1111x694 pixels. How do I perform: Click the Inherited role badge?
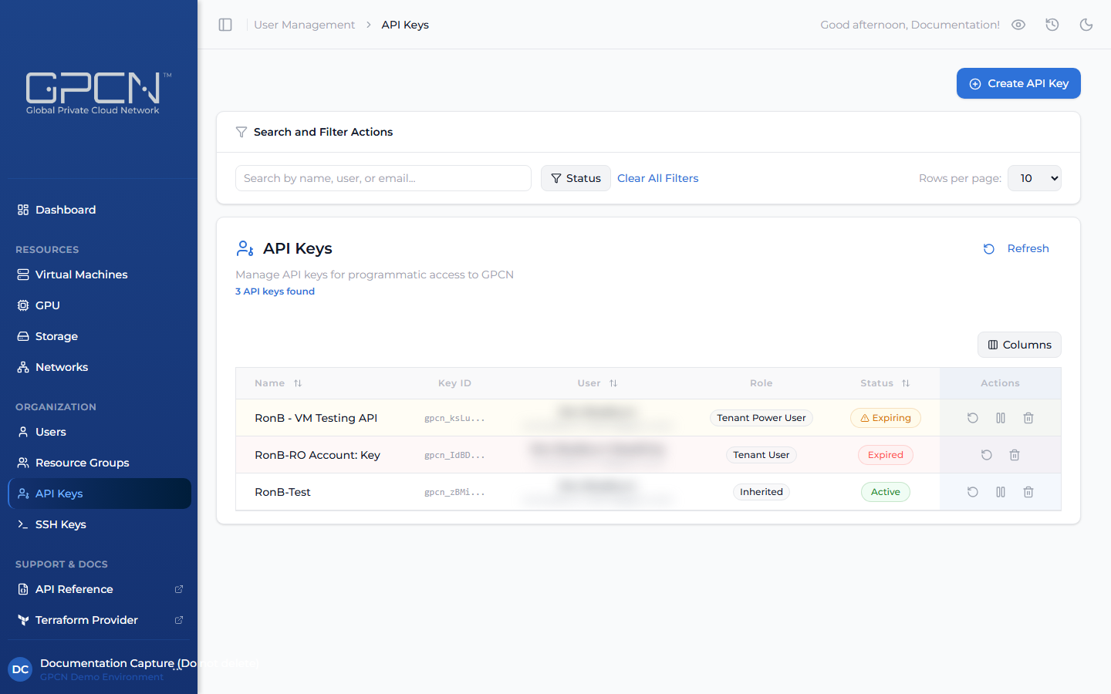point(761,492)
